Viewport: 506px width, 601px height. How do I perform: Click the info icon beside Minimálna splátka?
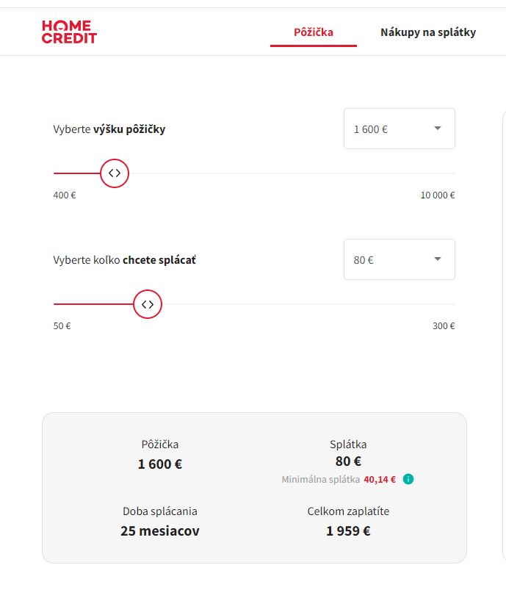[408, 480]
